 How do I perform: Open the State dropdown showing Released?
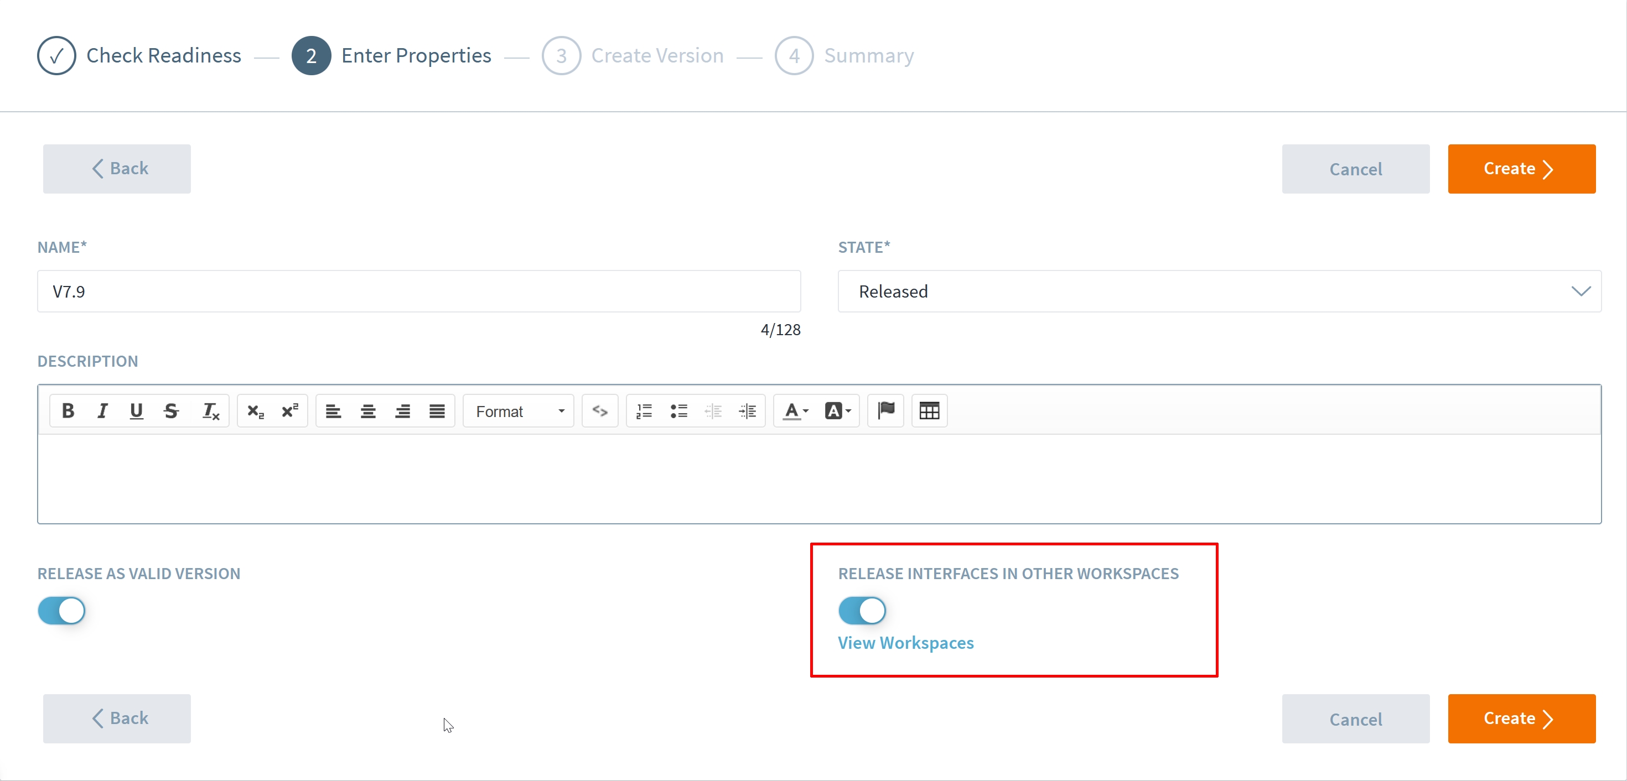pyautogui.click(x=1219, y=291)
